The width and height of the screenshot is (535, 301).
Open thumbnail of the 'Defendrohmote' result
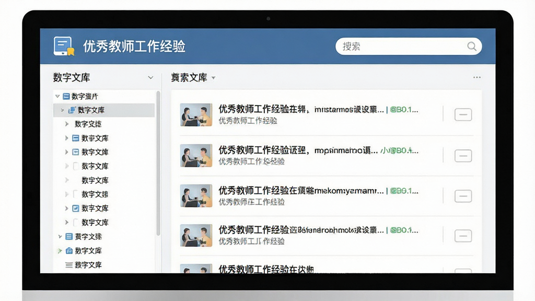pyautogui.click(x=196, y=236)
